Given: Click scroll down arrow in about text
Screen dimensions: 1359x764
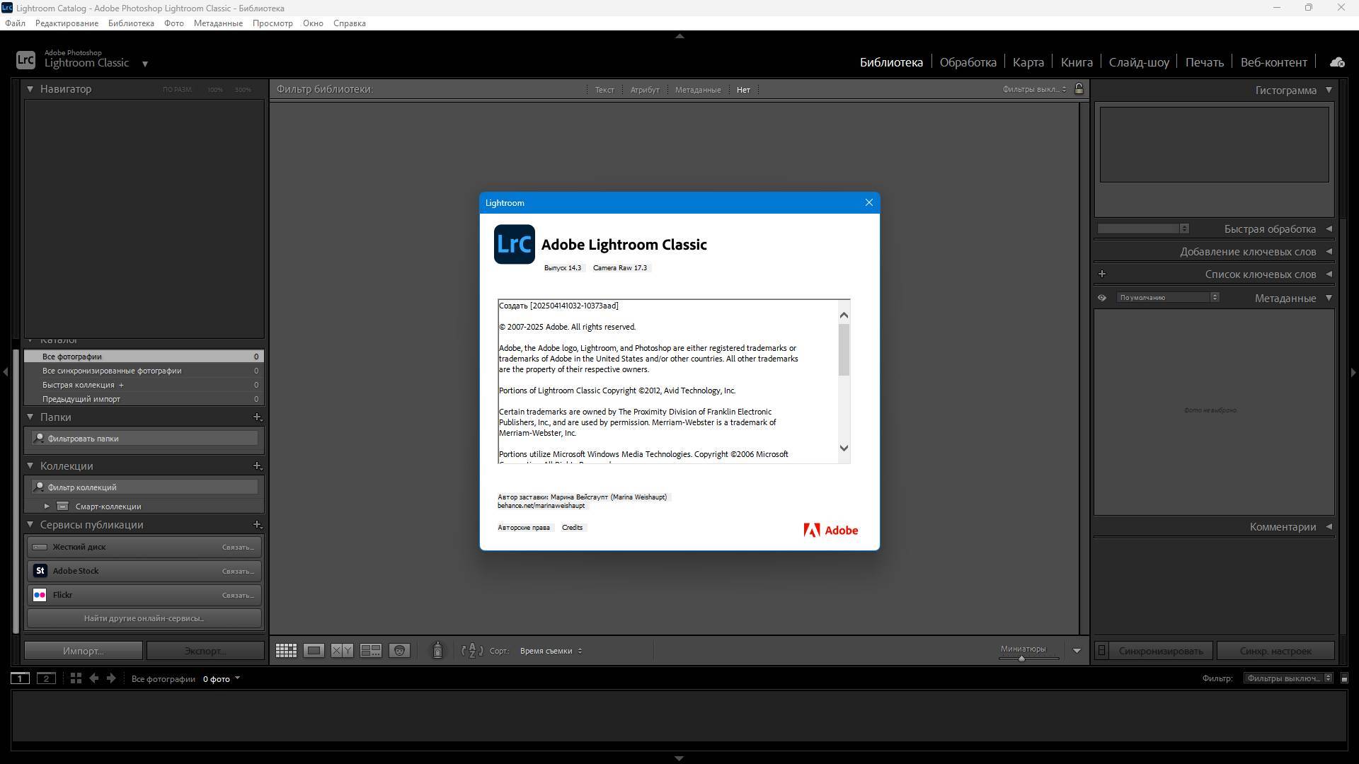Looking at the screenshot, I should tap(844, 448).
